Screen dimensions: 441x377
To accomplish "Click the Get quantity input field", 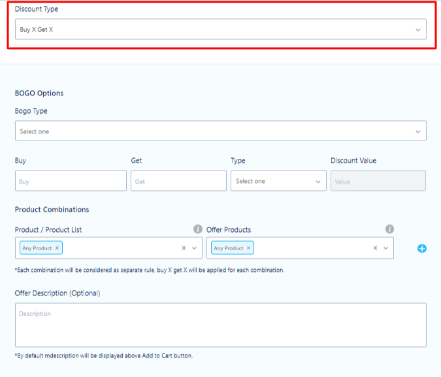I will coord(178,180).
